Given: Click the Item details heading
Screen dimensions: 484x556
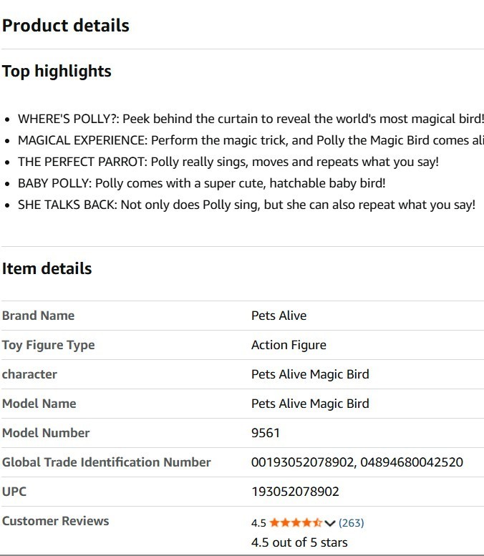Looking at the screenshot, I should [x=47, y=269].
